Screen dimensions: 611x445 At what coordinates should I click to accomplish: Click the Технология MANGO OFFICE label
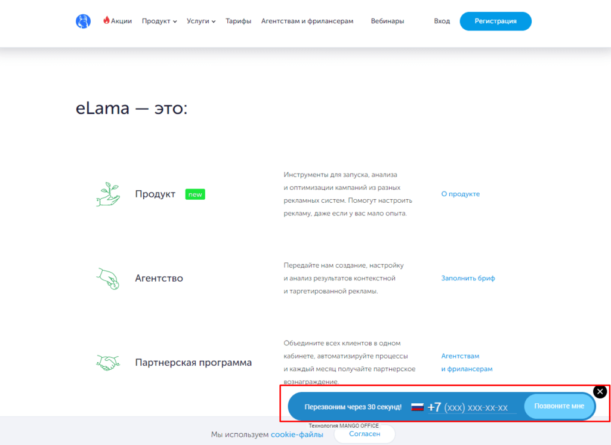pos(344,425)
